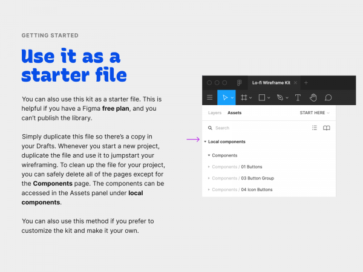
Task: Expand Components / 03 Button Group
Action: 209,178
